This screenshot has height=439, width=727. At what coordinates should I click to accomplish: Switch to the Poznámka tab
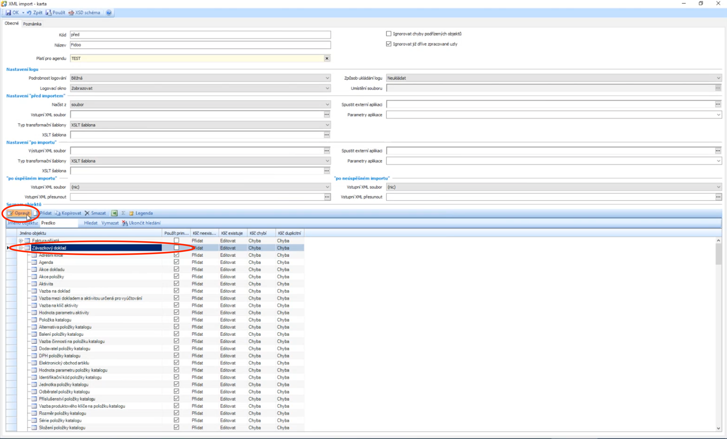pyautogui.click(x=32, y=24)
